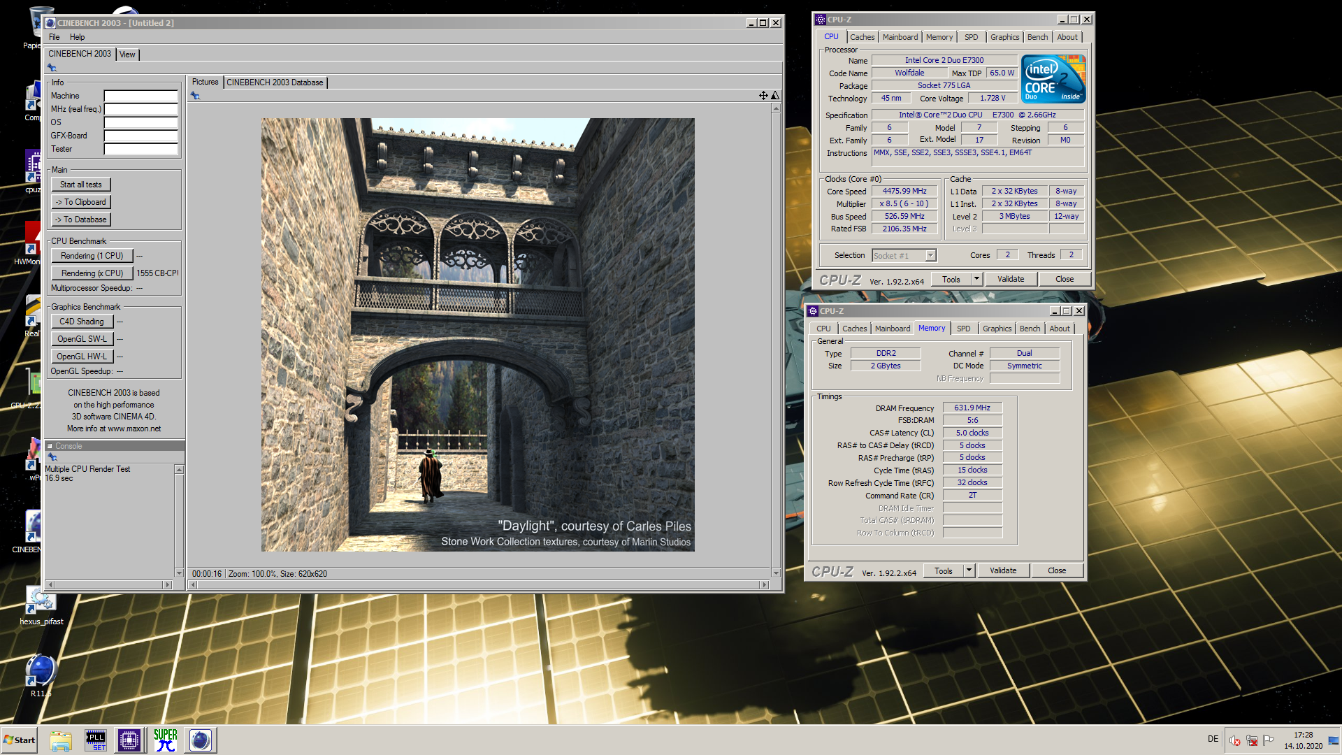This screenshot has height=755, width=1342.
Task: Click Validate in the upper CPU-Z window
Action: tap(1011, 279)
